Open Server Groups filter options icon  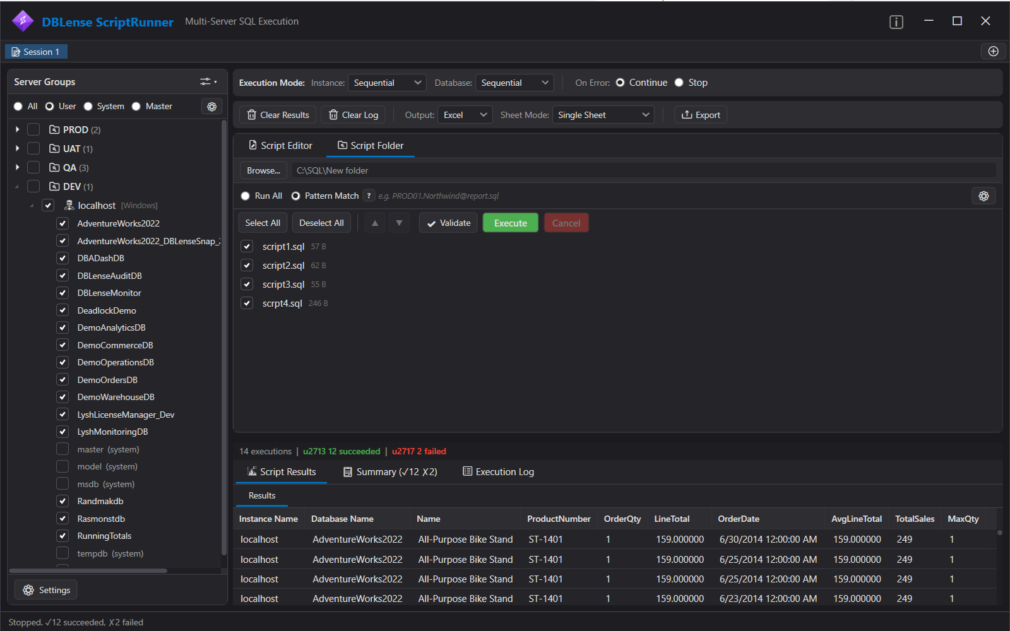(208, 81)
